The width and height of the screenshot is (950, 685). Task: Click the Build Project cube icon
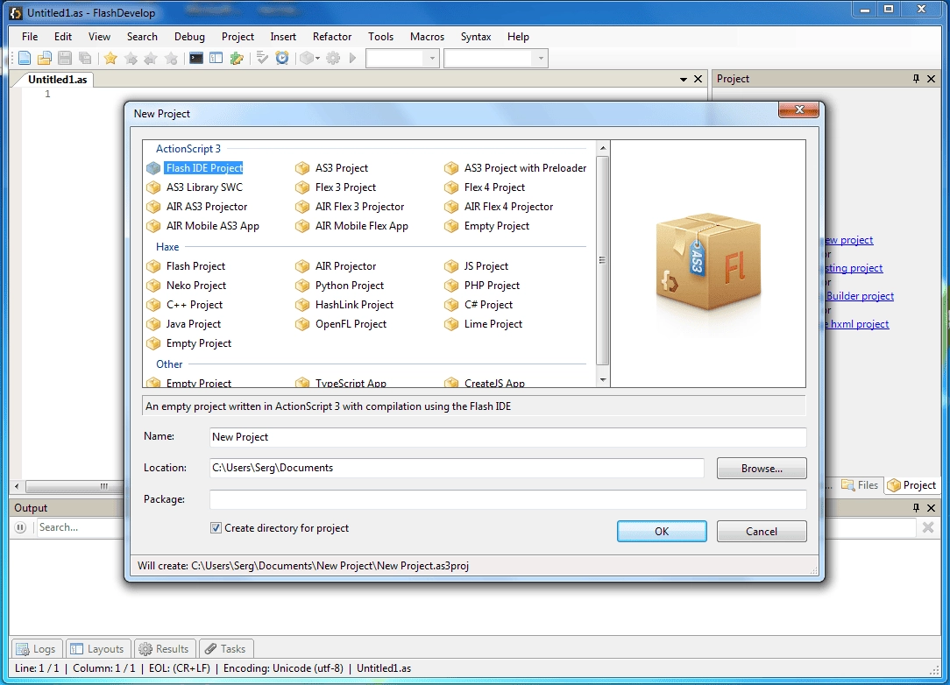[307, 58]
